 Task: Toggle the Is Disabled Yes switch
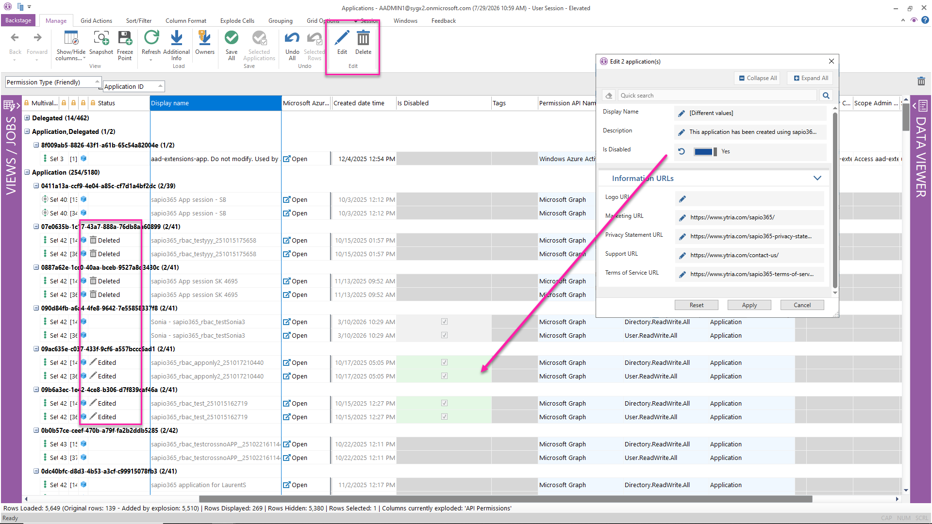705,152
